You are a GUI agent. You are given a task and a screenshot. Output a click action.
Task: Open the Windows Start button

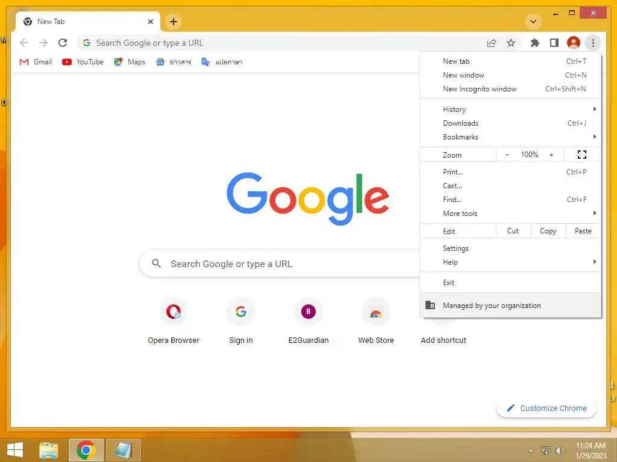[x=15, y=450]
